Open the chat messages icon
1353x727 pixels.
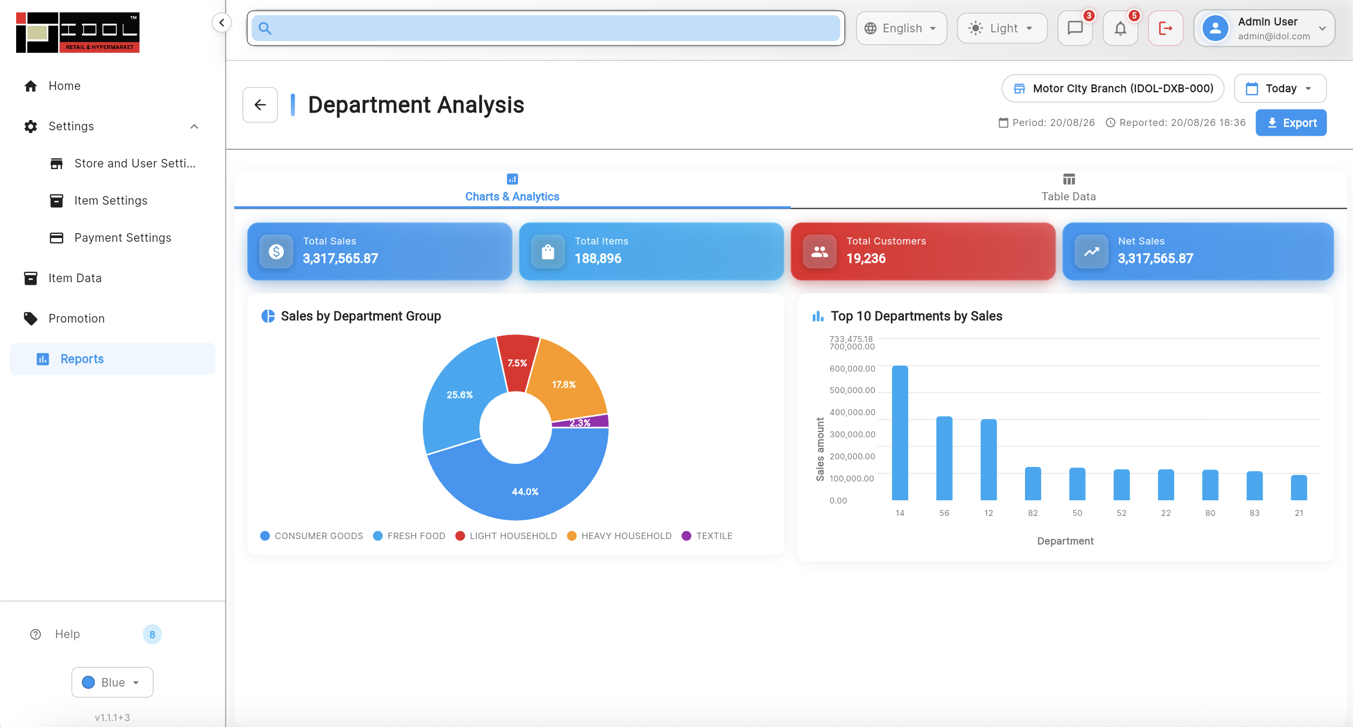1075,28
